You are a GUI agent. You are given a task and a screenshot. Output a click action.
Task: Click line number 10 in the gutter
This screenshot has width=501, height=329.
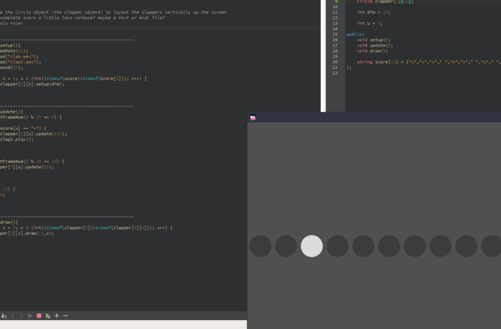[335, 7]
